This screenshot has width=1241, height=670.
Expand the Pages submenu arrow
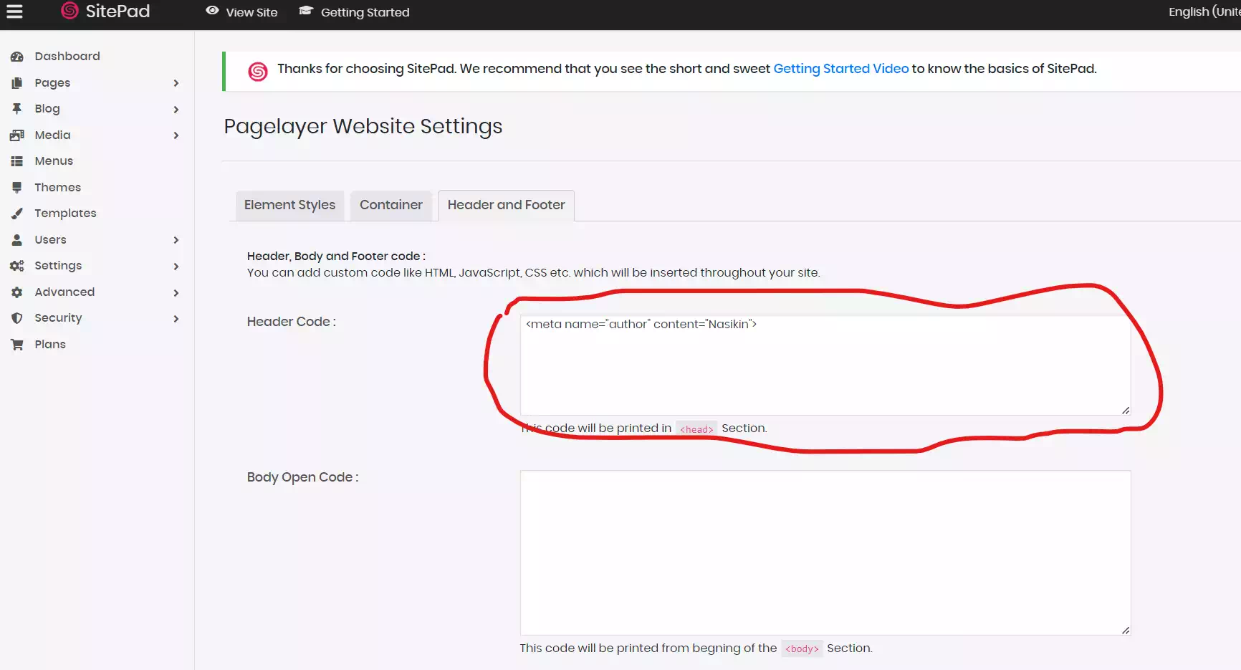point(176,83)
